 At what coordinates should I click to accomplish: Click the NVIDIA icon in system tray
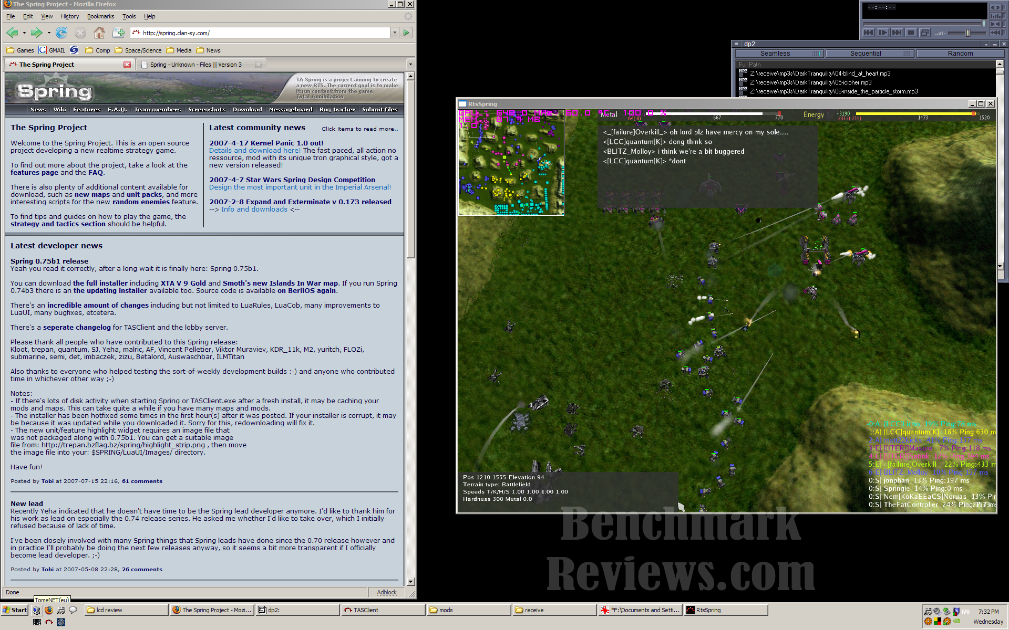click(x=957, y=622)
